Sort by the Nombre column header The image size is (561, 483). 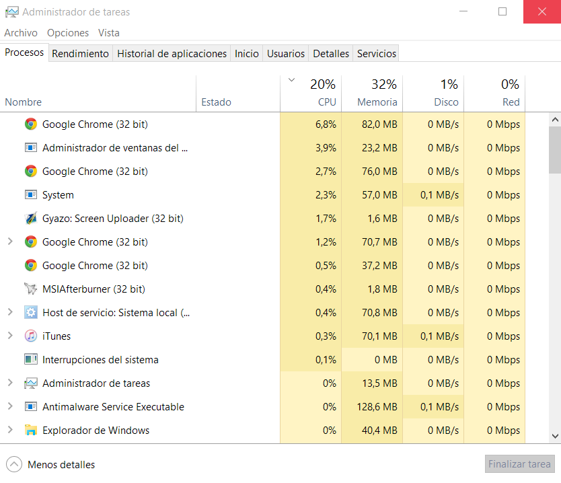(x=98, y=94)
